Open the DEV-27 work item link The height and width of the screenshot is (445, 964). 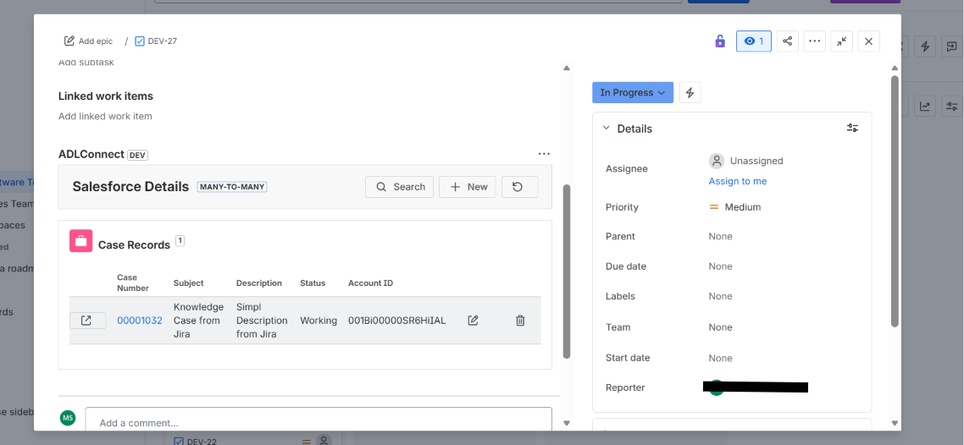click(x=163, y=41)
